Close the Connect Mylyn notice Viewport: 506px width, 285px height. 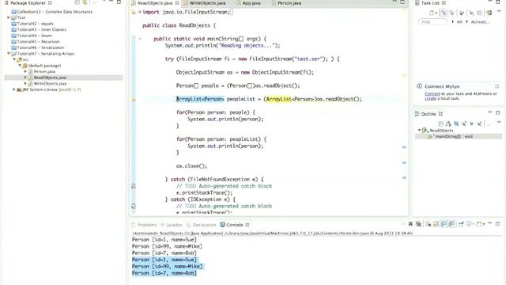497,86
